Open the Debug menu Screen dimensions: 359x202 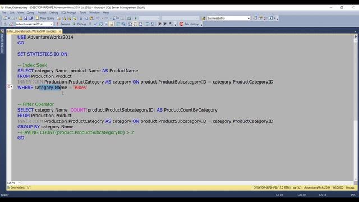(54, 12)
